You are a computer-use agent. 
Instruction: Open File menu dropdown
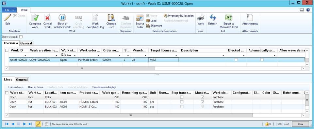click(9, 10)
